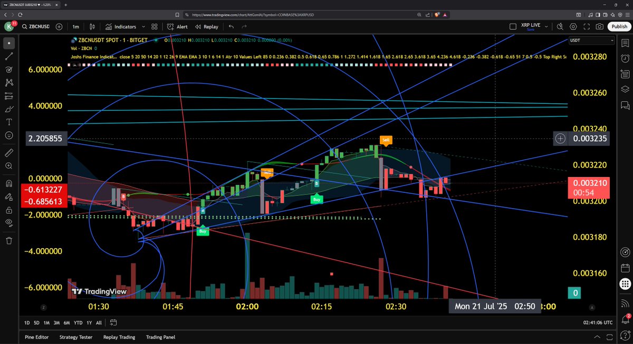
Task: Open the Strategy Tester tab
Action: point(76,337)
